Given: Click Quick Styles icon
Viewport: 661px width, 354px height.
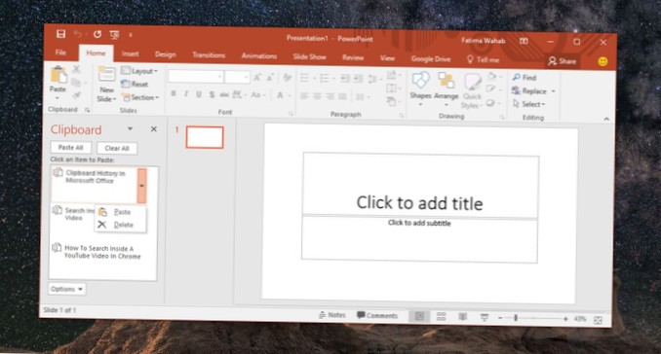Looking at the screenshot, I should pyautogui.click(x=472, y=82).
